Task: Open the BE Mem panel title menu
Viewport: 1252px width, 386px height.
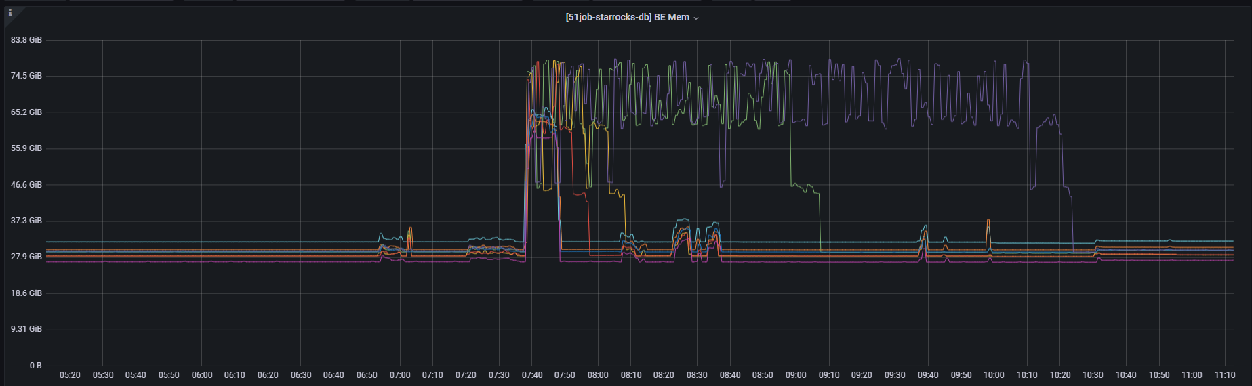Action: click(x=627, y=17)
